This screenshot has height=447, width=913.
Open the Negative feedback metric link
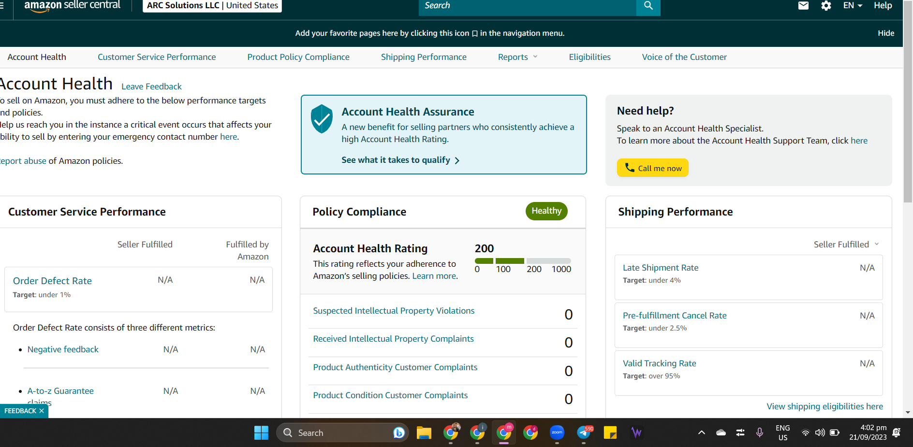63,349
